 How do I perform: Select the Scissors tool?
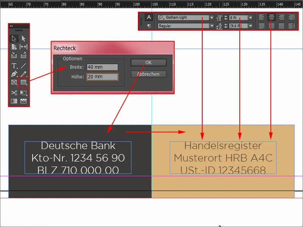[14, 93]
